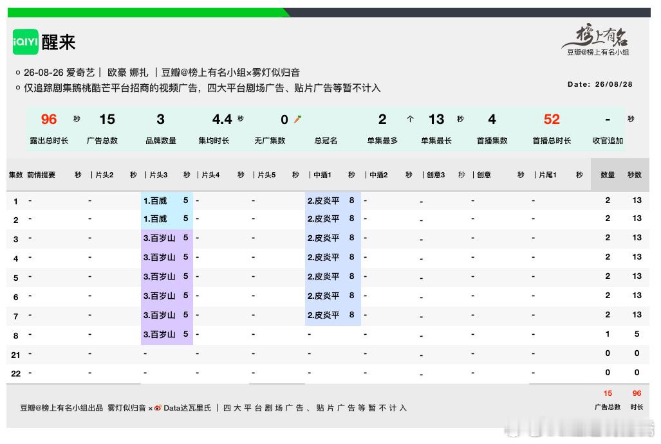Viewport: 661px width, 444px height.
Task: Click the 数量 value 2 in episode 4 row
Action: (608, 257)
